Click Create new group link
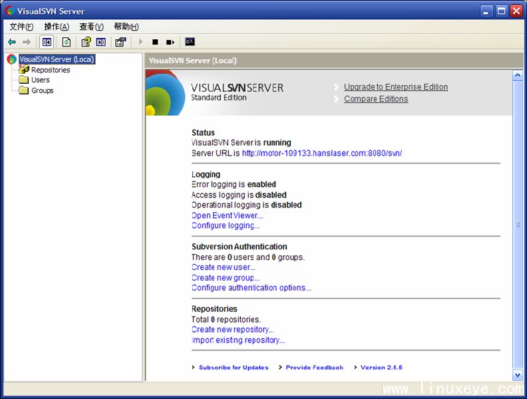The height and width of the screenshot is (399, 527). click(226, 278)
